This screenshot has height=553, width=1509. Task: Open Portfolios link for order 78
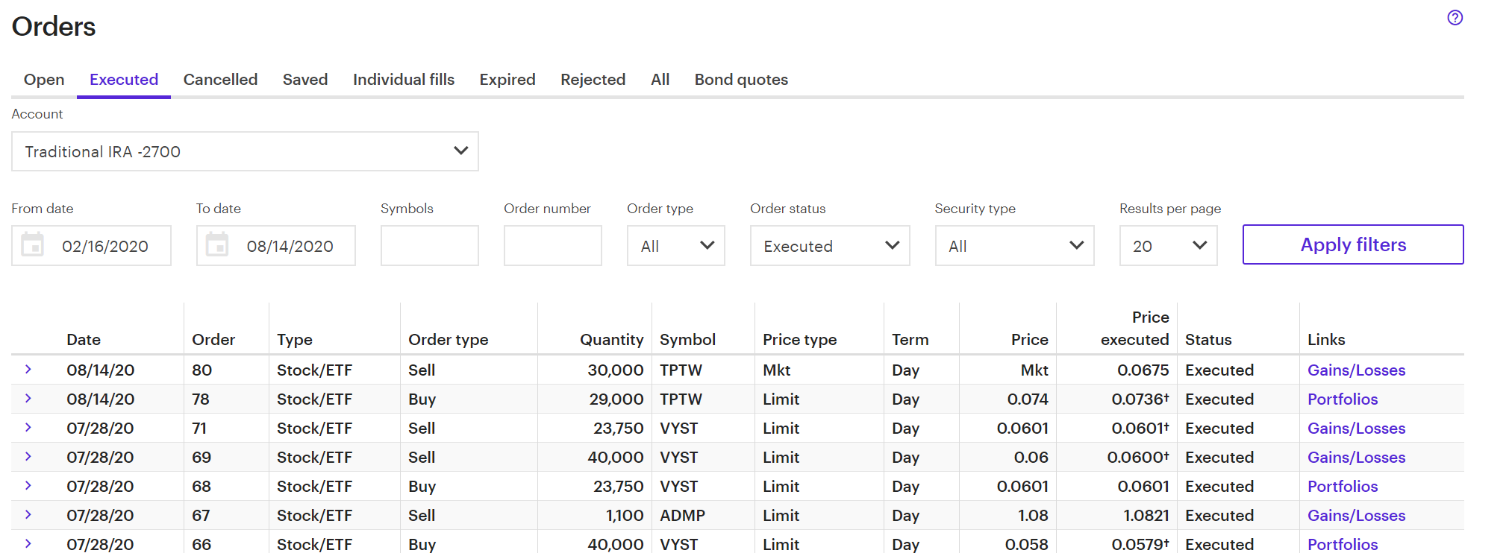coord(1342,399)
